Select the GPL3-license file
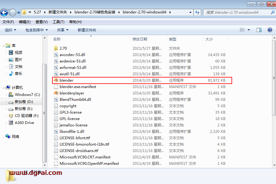This screenshot has height=184, width=276. pyautogui.click(x=71, y=112)
